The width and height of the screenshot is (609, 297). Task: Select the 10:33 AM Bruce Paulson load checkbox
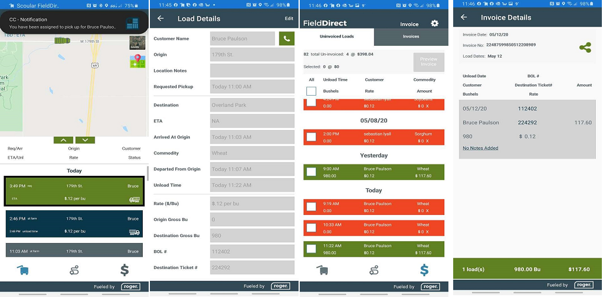[x=311, y=228]
